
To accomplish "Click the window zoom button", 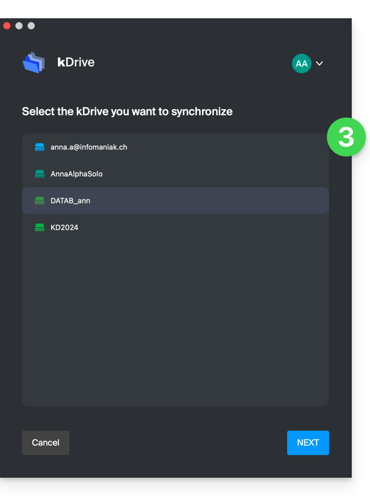I will [x=31, y=26].
